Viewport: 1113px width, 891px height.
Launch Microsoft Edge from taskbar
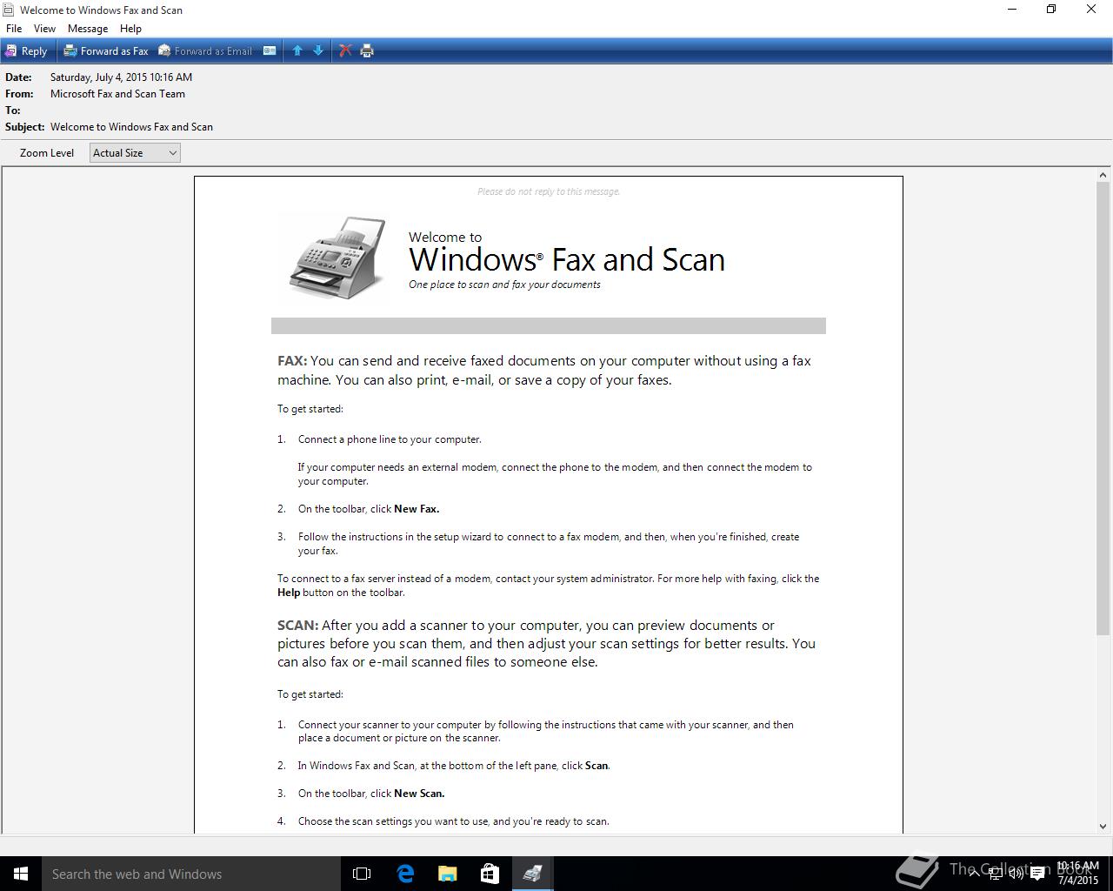405,874
